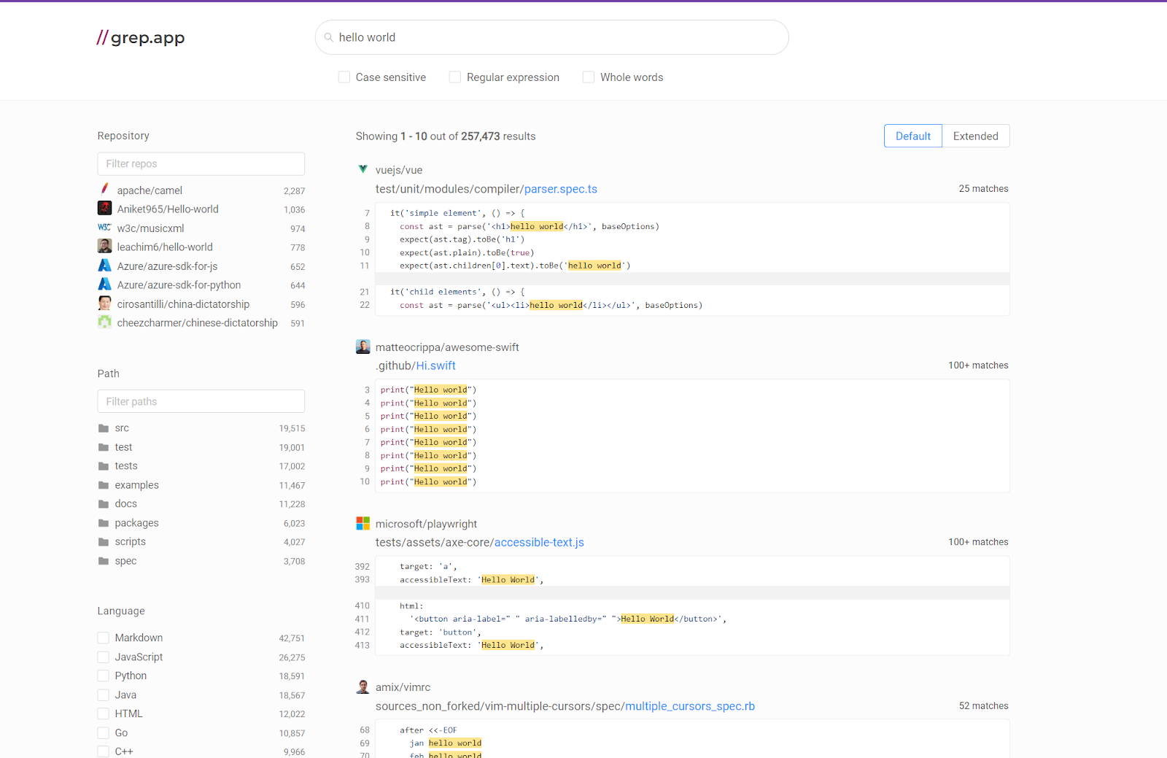Click the scripts folder icon
The width and height of the screenshot is (1167, 758).
click(104, 542)
